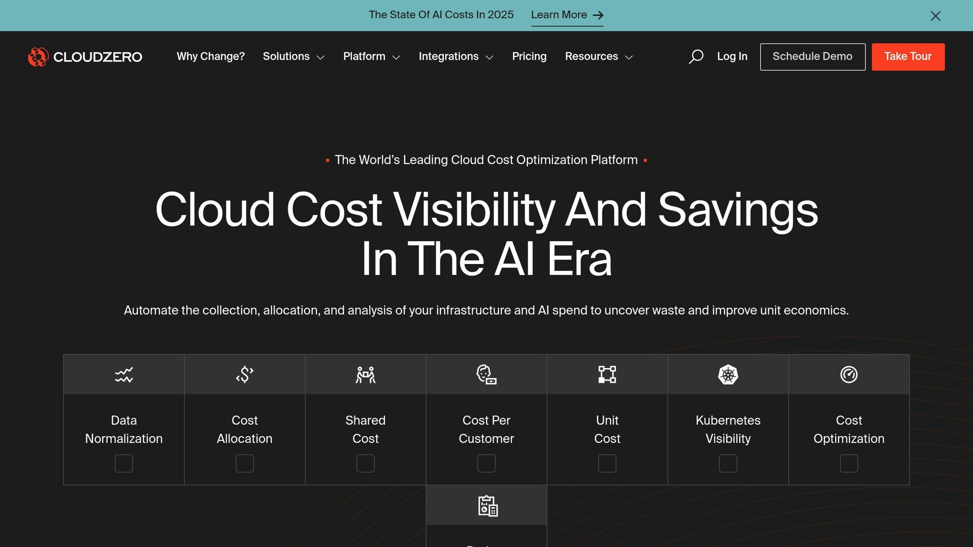This screenshot has height=547, width=973.
Task: Select the Cost Optimization gauge icon
Action: click(849, 375)
